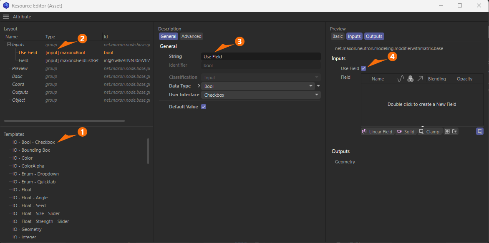Screen dimensions: 489x243
Task: Select IO - Geometry template
Action: [x=27, y=229]
